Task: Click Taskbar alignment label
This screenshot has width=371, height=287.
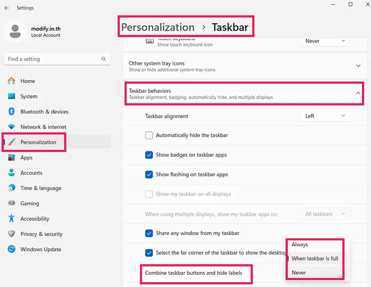Action: (x=166, y=116)
